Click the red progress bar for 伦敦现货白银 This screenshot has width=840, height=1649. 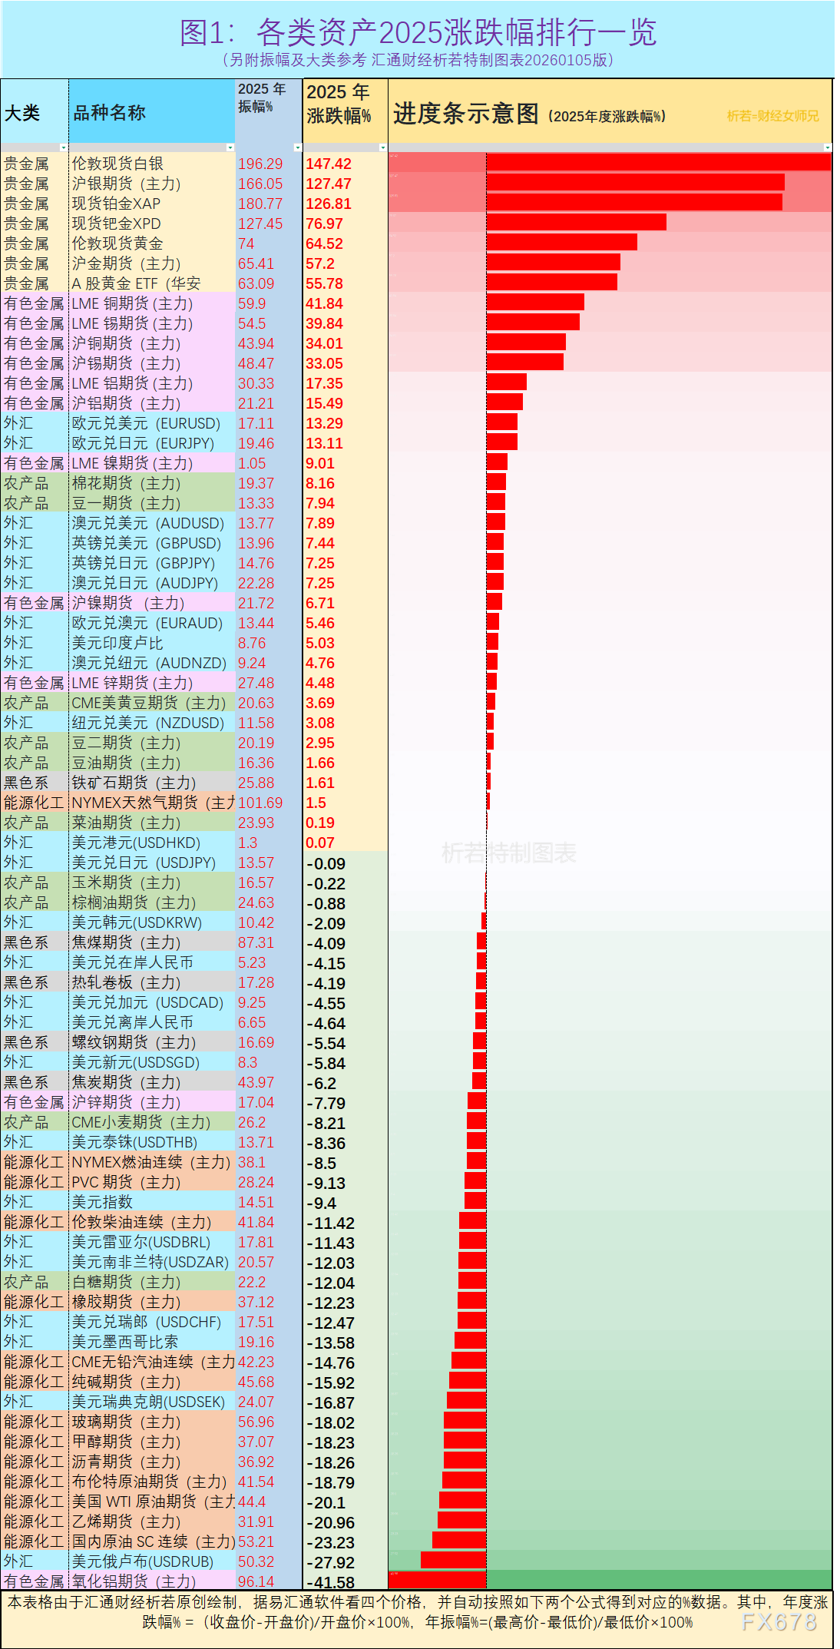(658, 162)
